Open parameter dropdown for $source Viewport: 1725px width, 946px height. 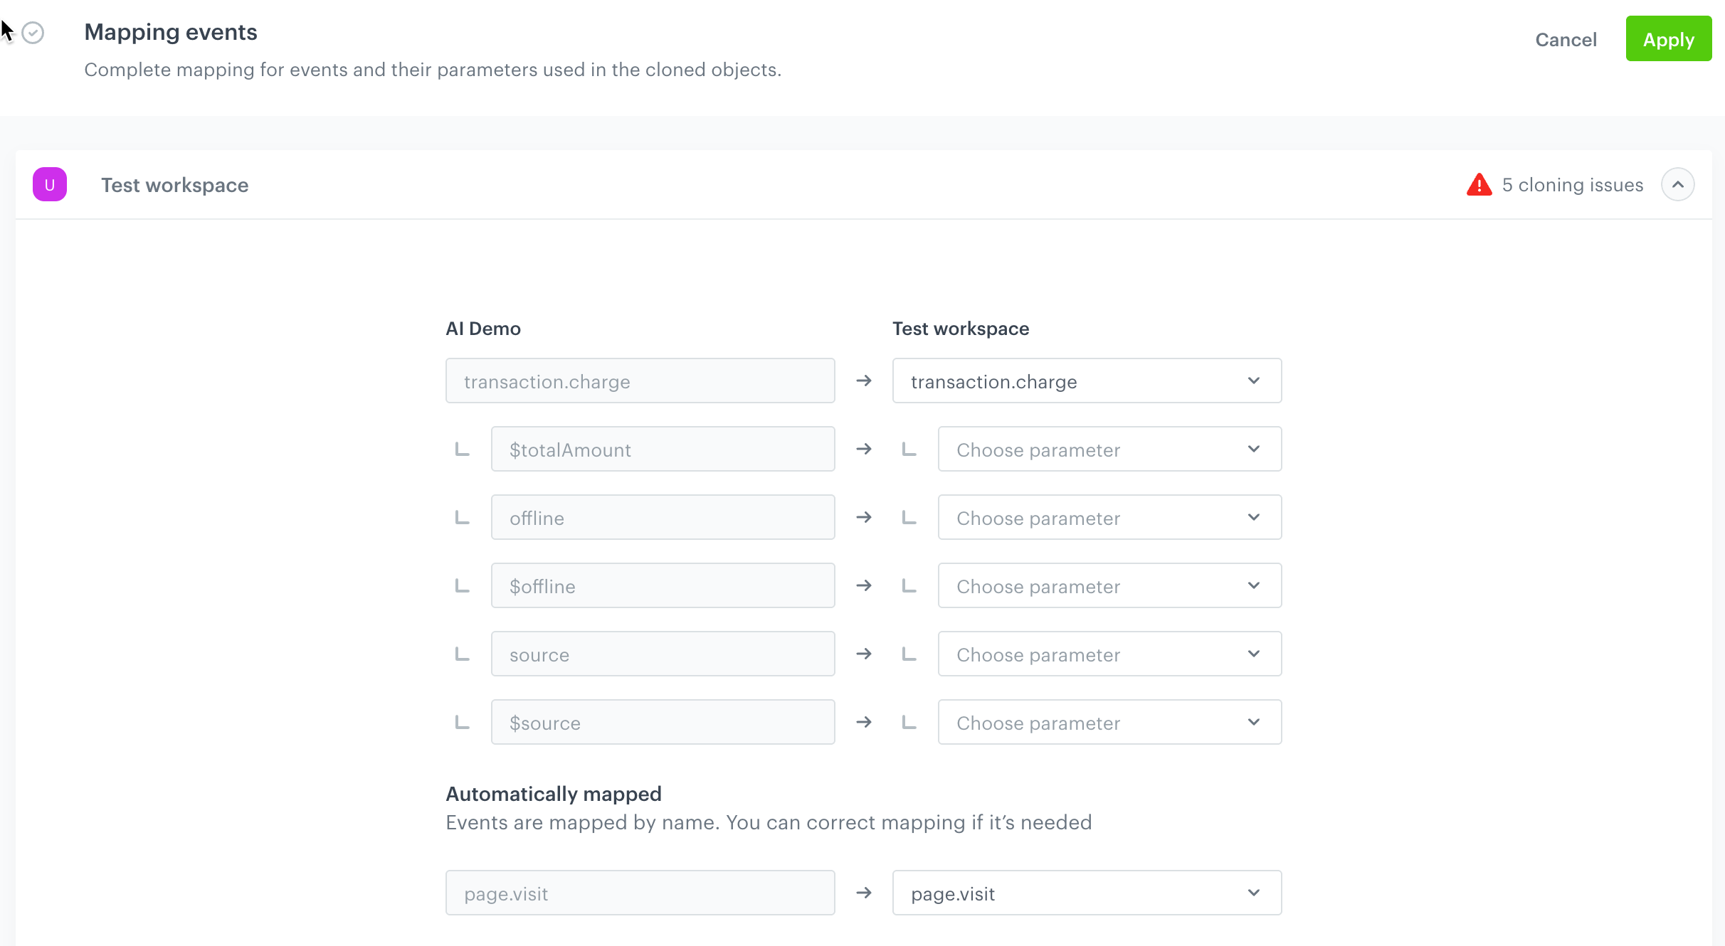point(1109,723)
